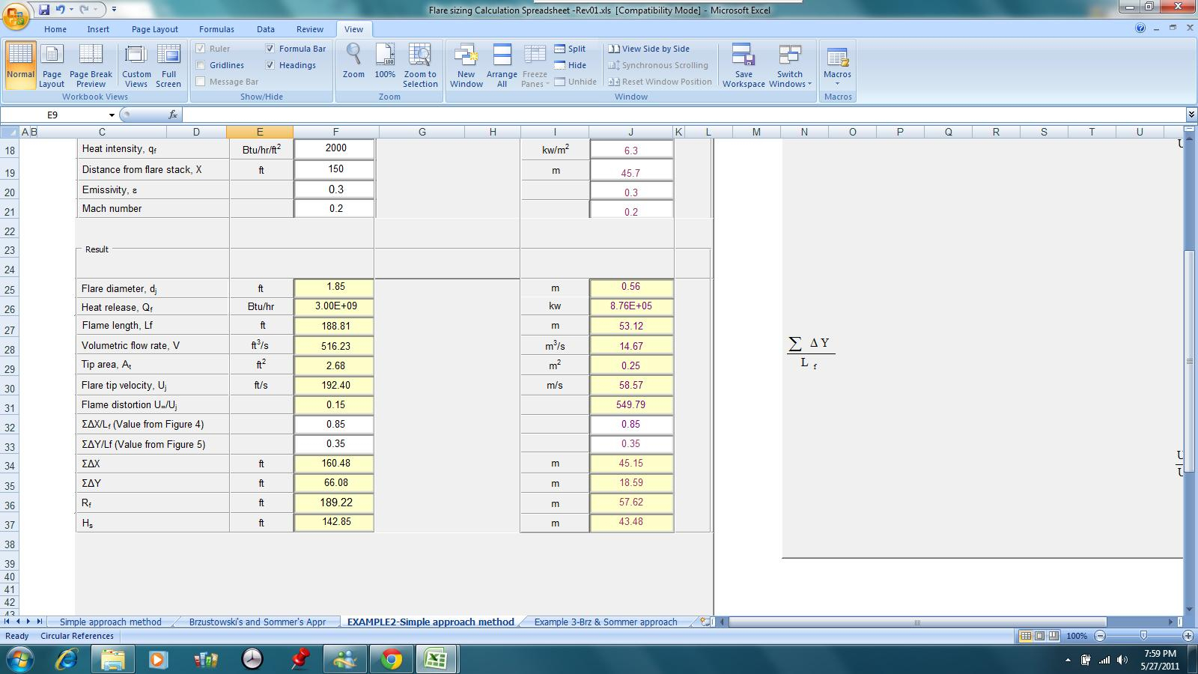
Task: Open the Name Box dropdown arrow
Action: point(112,115)
